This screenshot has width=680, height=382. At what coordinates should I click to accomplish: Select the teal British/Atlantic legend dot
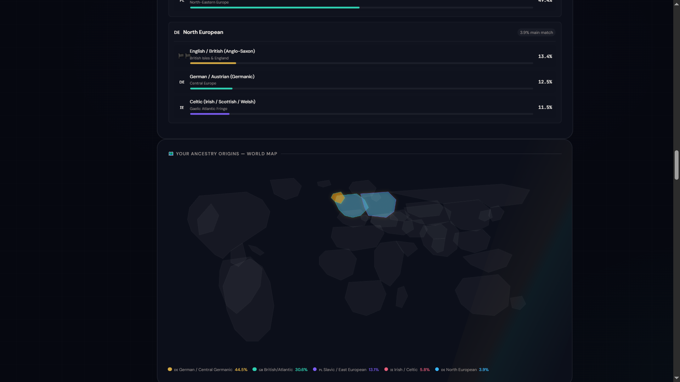click(x=254, y=369)
